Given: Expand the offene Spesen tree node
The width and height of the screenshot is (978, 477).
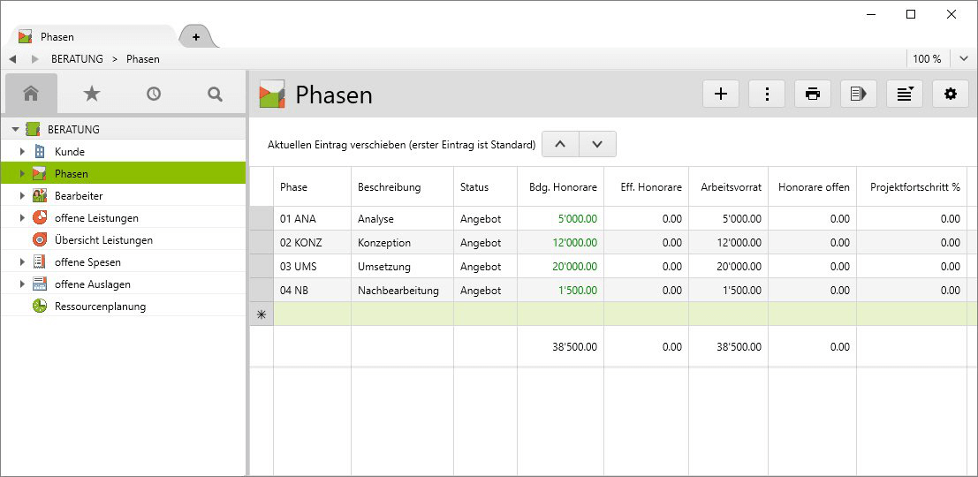Looking at the screenshot, I should [23, 262].
